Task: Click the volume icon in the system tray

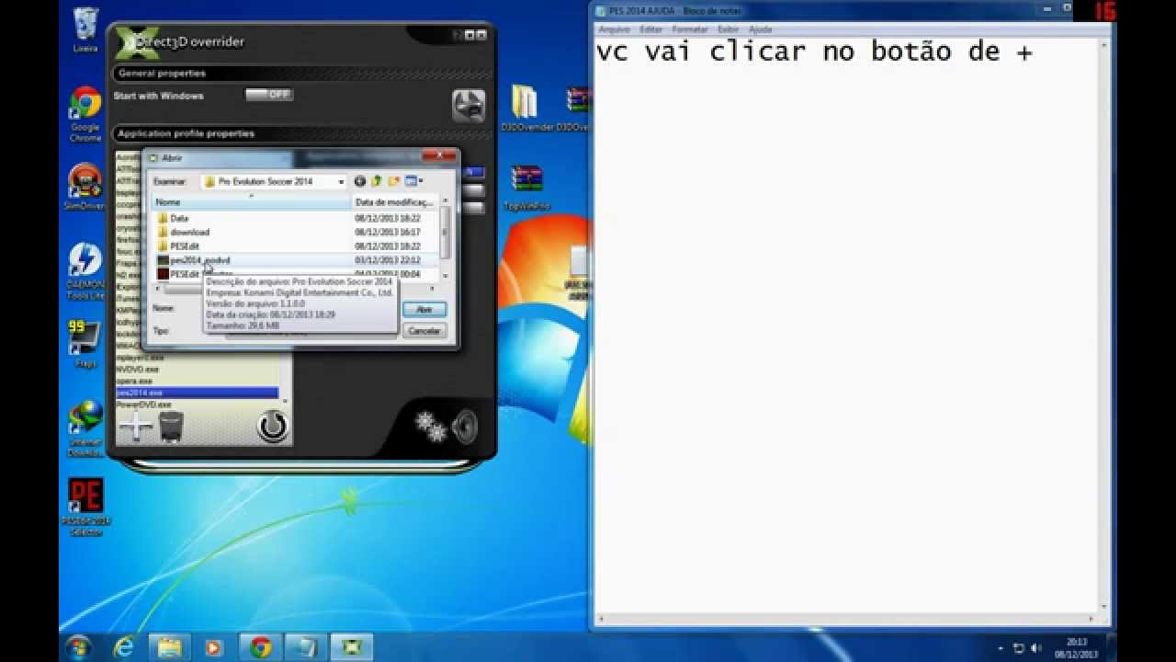Action: tap(1036, 648)
